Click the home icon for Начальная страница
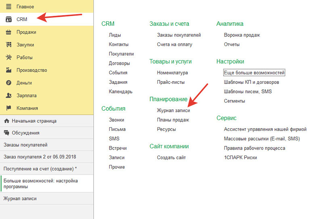 pyautogui.click(x=6, y=121)
